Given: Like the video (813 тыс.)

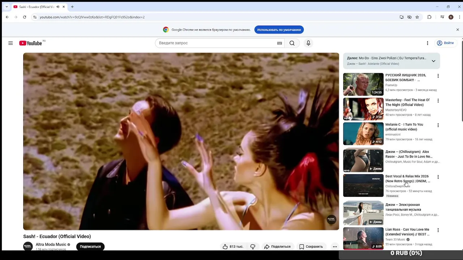Looking at the screenshot, I should pyautogui.click(x=233, y=247).
